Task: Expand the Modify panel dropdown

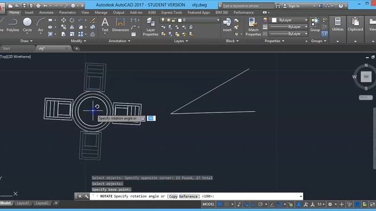Action: click(x=78, y=41)
